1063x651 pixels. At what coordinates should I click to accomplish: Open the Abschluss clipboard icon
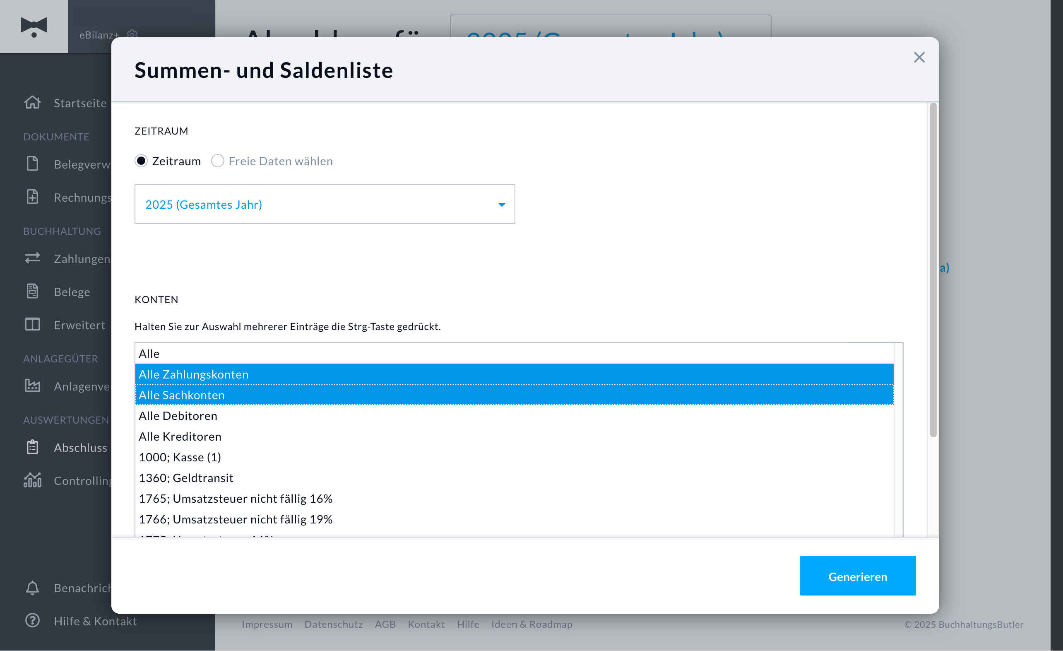pyautogui.click(x=32, y=447)
